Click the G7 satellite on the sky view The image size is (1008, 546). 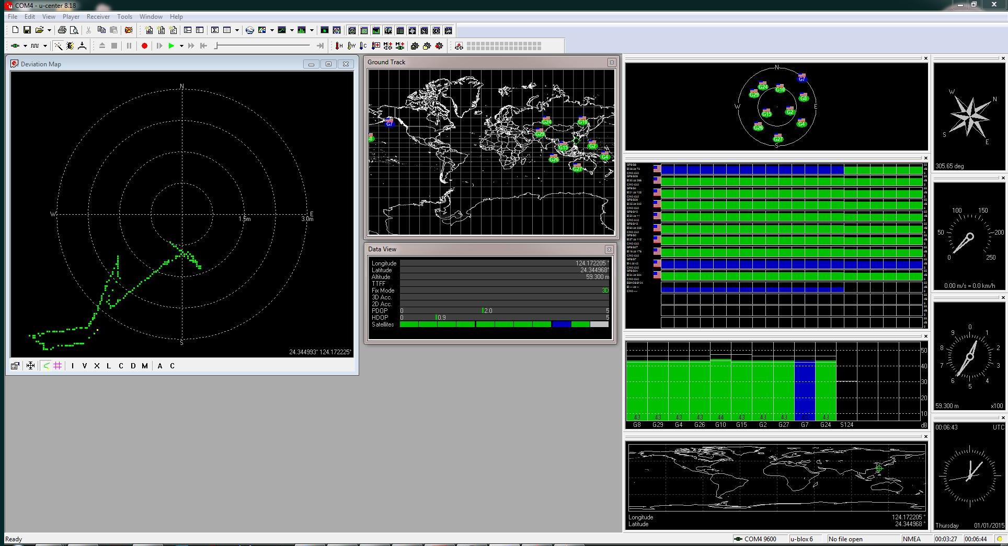pyautogui.click(x=802, y=78)
